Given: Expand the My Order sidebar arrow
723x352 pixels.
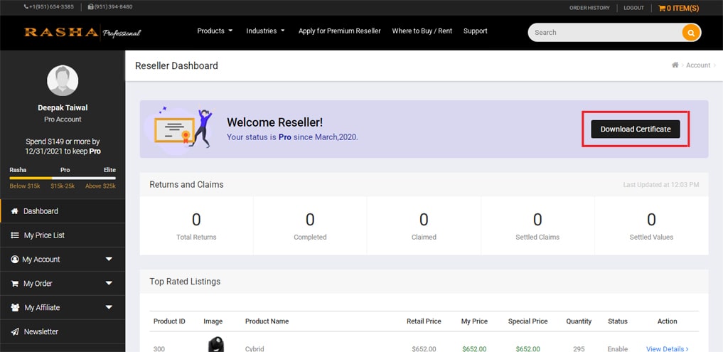Looking at the screenshot, I should pos(109,284).
